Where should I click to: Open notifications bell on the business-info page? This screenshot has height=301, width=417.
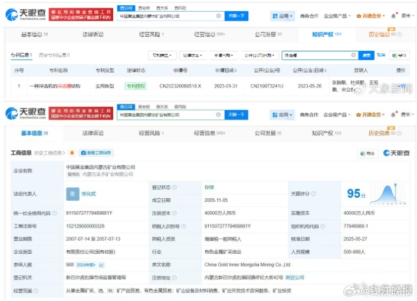(393, 114)
